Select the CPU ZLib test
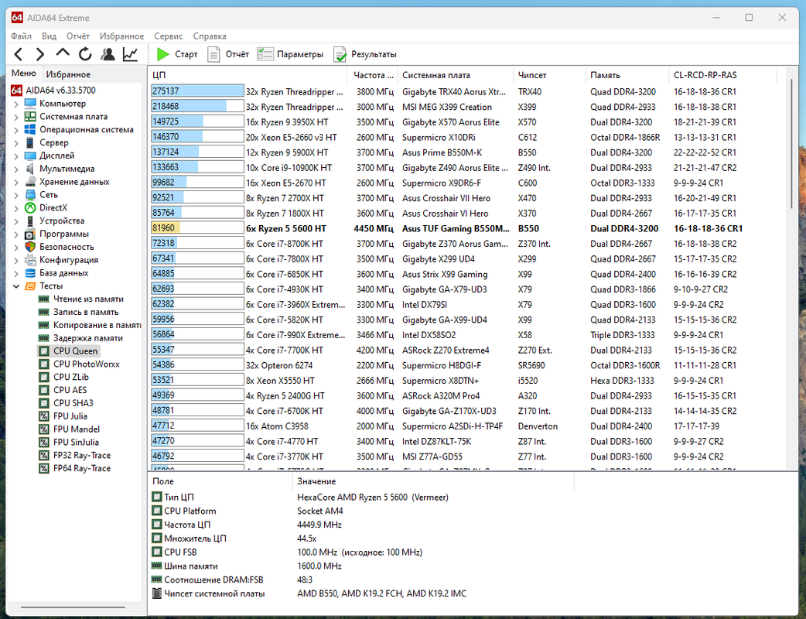The height and width of the screenshot is (619, 806). (71, 377)
